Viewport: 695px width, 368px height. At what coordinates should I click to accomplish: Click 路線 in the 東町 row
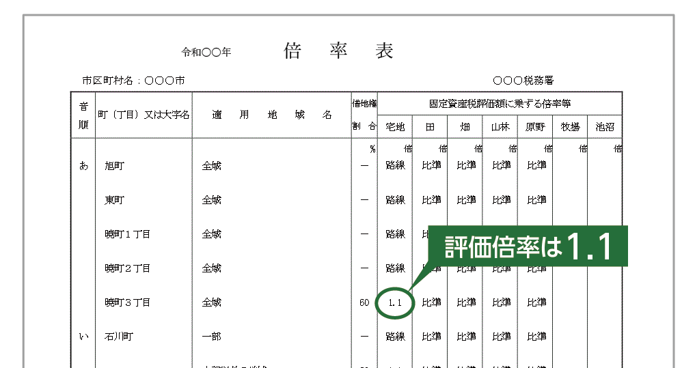click(x=396, y=200)
